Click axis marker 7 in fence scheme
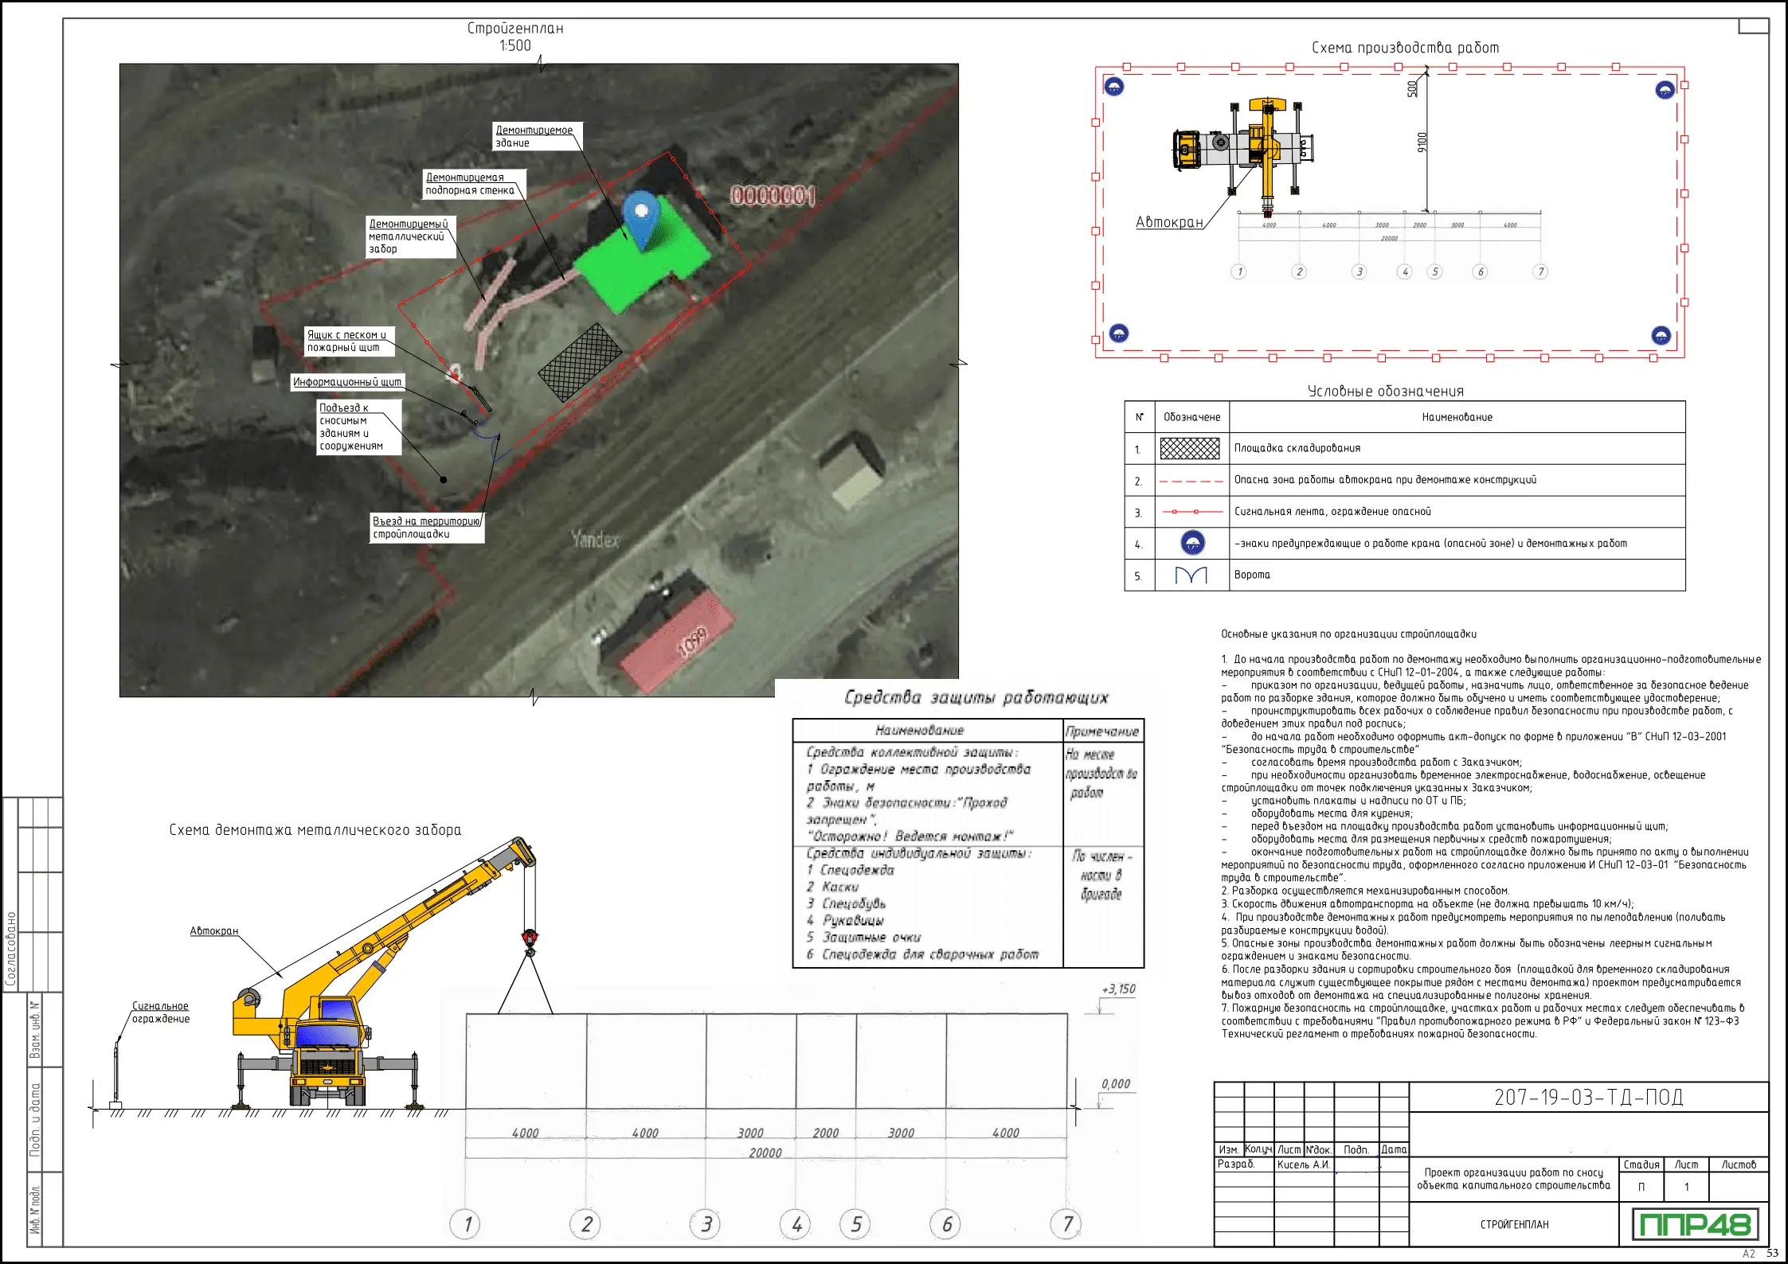 click(1067, 1223)
